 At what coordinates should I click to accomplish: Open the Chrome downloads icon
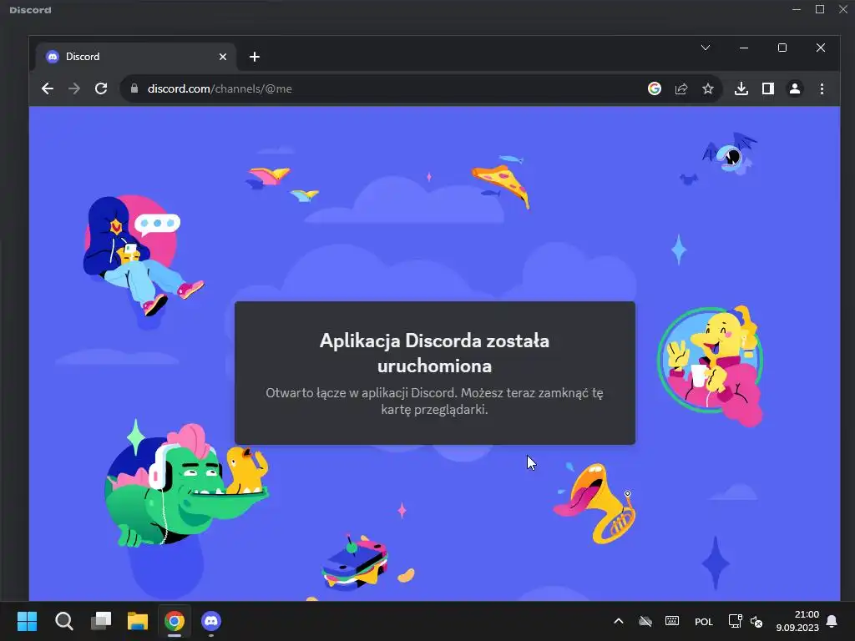741,88
